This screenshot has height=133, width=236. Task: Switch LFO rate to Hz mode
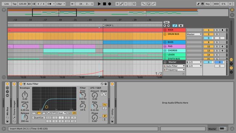[105, 105]
